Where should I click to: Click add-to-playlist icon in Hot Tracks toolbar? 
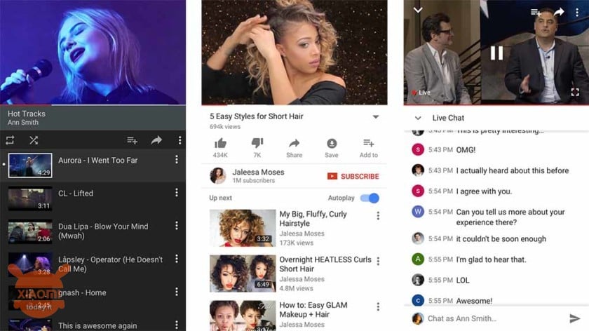(x=133, y=140)
